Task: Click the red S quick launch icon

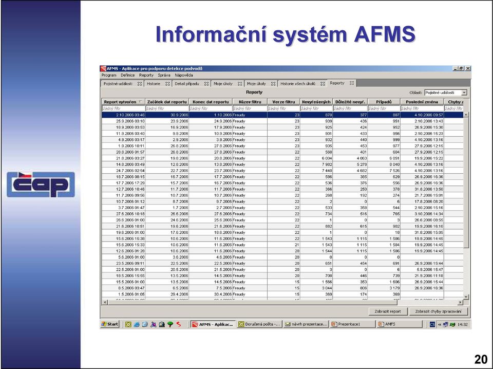Action: click(x=179, y=324)
